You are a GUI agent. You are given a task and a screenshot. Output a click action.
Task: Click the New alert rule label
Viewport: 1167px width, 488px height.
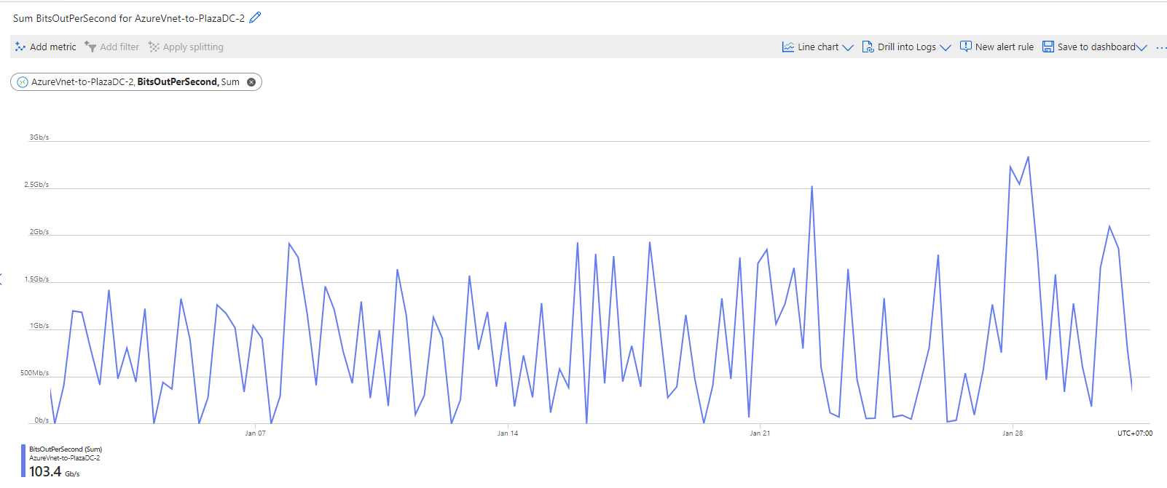coord(1005,47)
